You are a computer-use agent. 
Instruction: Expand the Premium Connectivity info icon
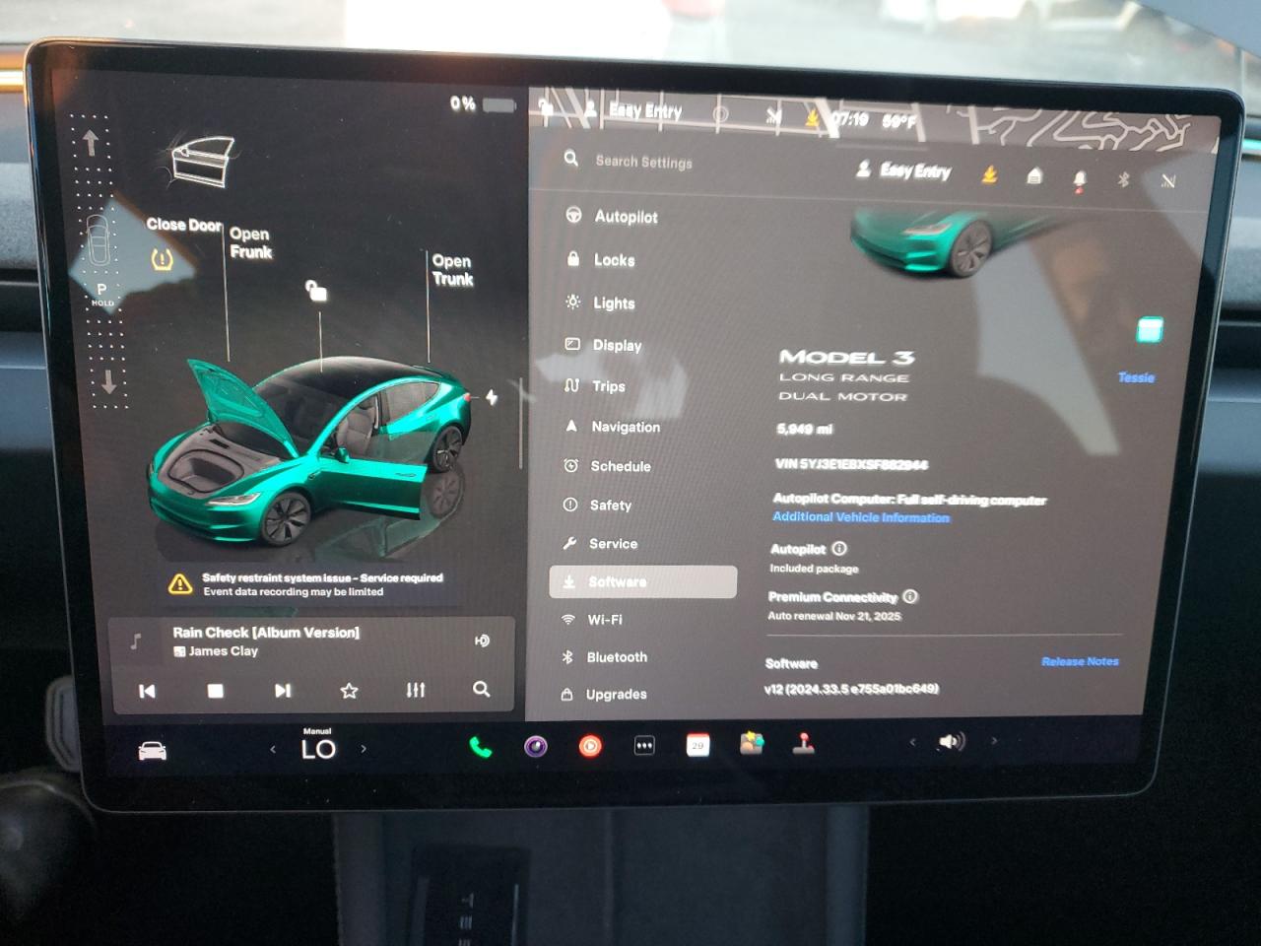909,596
